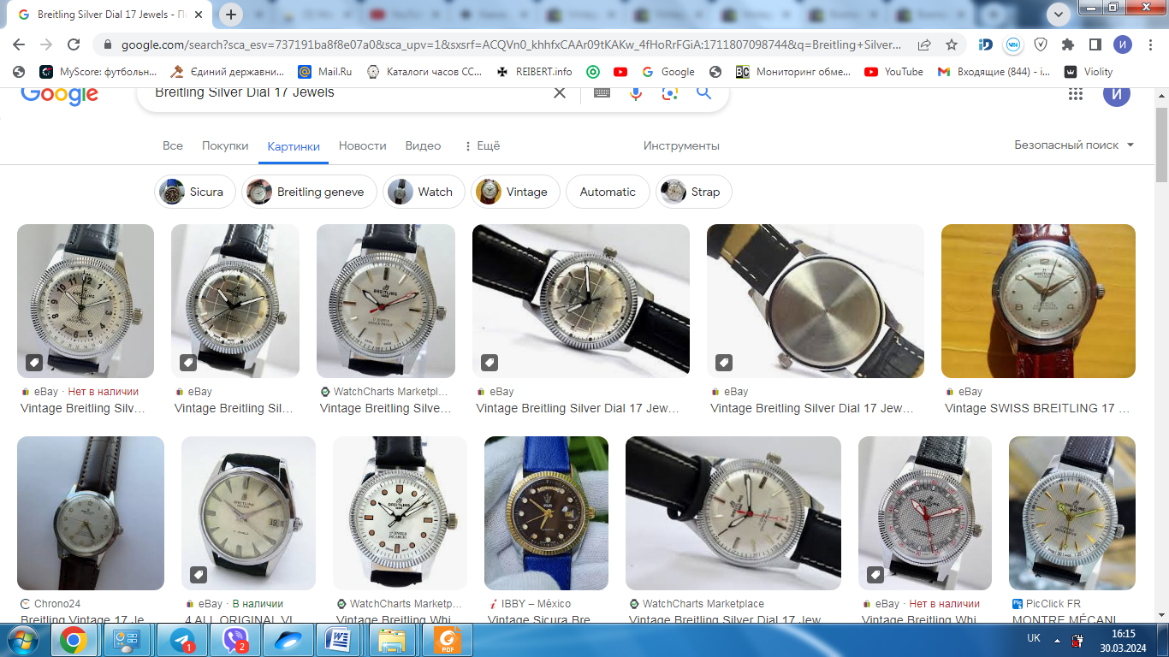1169x657 pixels.
Task: Search by image with the Google Lens icon
Action: (x=670, y=92)
